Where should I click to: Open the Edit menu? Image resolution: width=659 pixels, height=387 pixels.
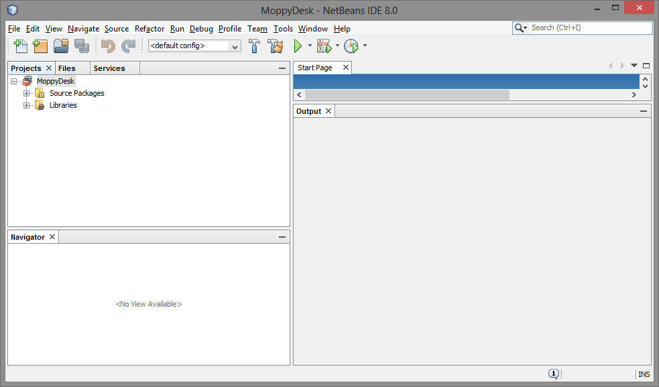pyautogui.click(x=32, y=29)
